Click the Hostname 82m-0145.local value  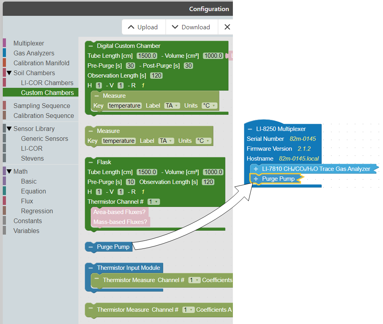299,159
